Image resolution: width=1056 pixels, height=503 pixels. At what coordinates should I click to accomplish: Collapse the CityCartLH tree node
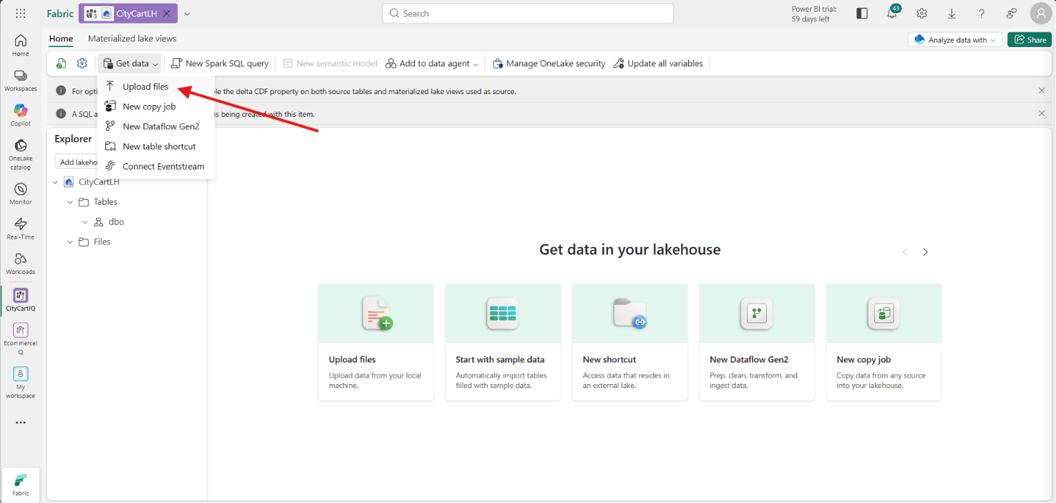coord(55,182)
